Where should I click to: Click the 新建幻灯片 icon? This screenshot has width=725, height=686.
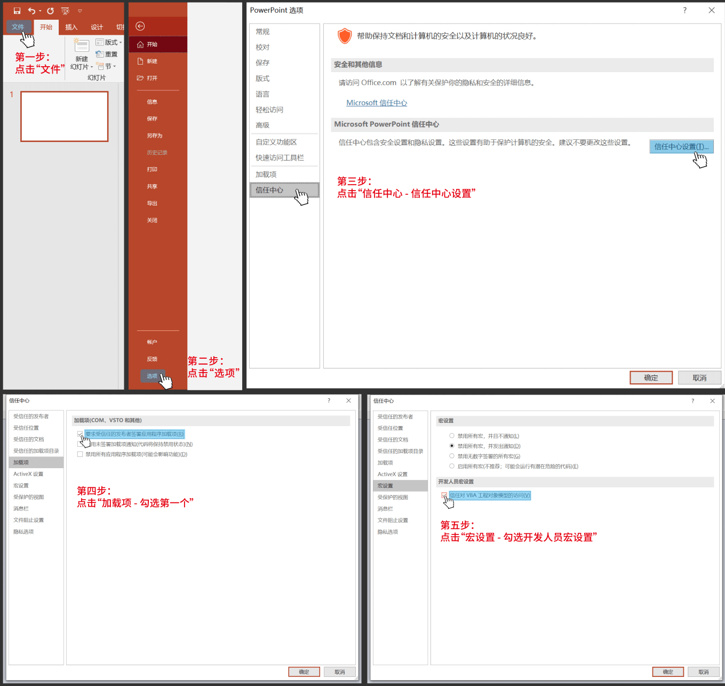[x=82, y=45]
